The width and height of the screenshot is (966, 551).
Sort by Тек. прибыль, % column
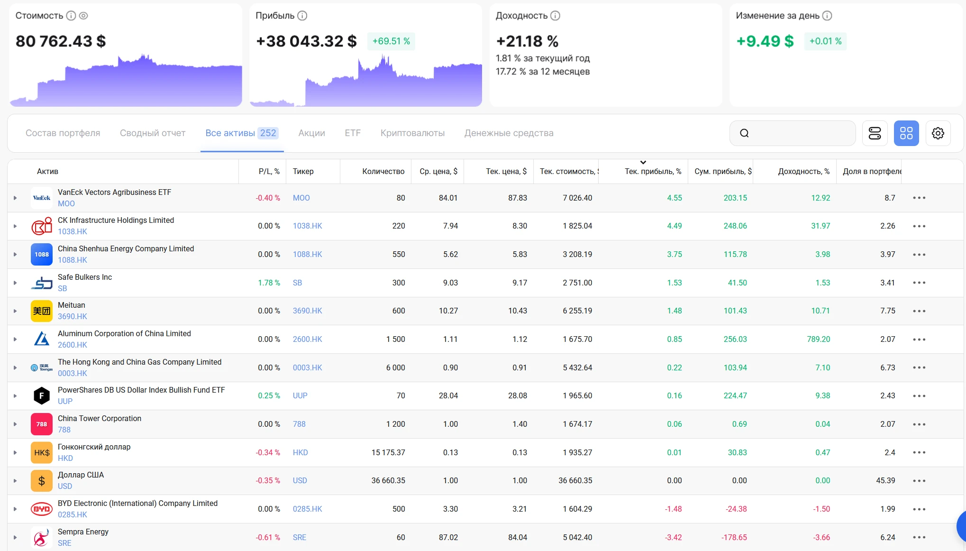click(x=653, y=171)
